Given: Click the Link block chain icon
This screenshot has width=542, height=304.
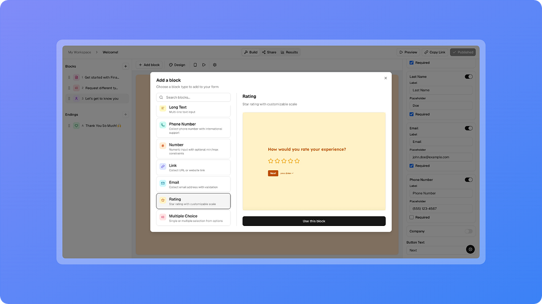Looking at the screenshot, I should [163, 167].
